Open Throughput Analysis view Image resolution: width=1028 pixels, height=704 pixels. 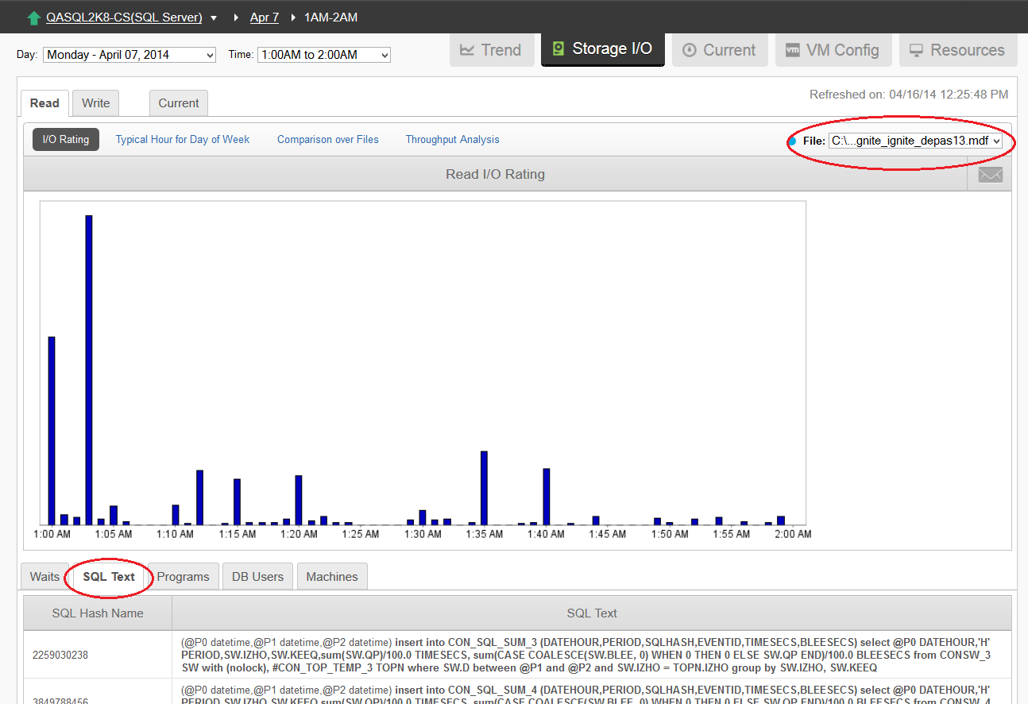[x=453, y=139]
